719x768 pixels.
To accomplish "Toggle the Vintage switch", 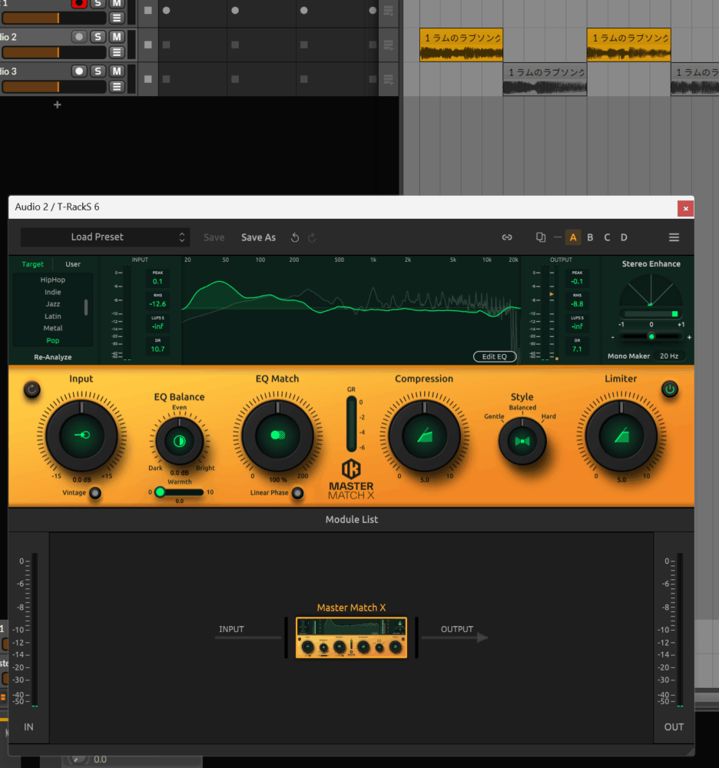I will [x=95, y=493].
